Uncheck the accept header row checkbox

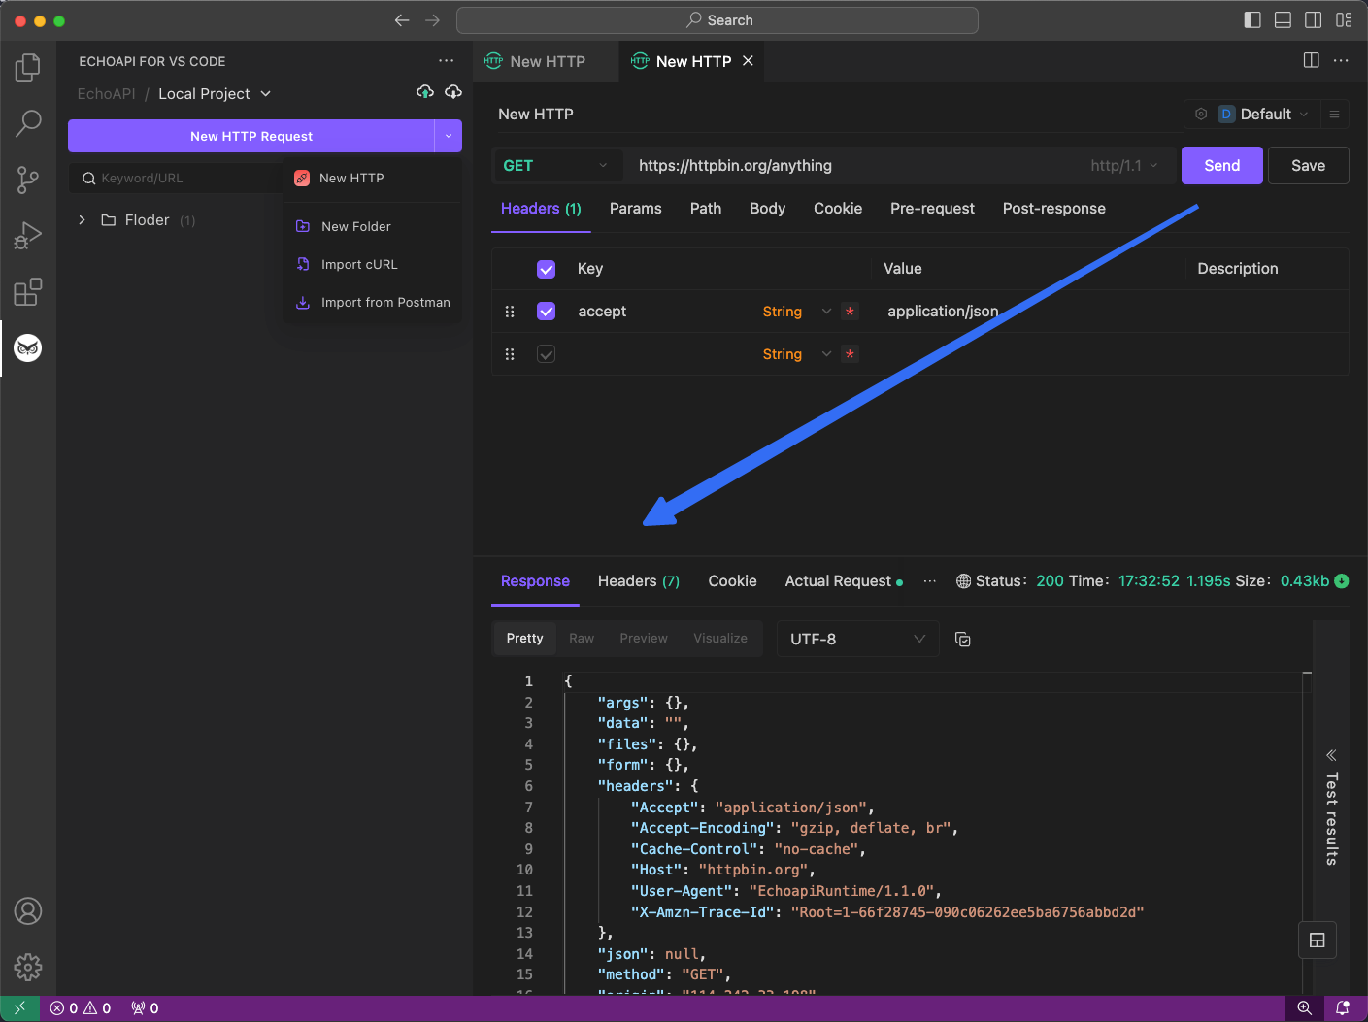[x=546, y=312]
